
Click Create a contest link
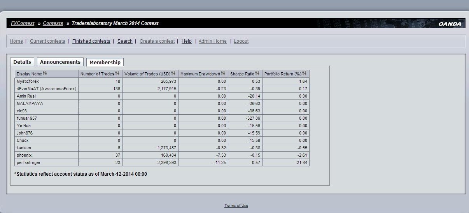point(157,41)
